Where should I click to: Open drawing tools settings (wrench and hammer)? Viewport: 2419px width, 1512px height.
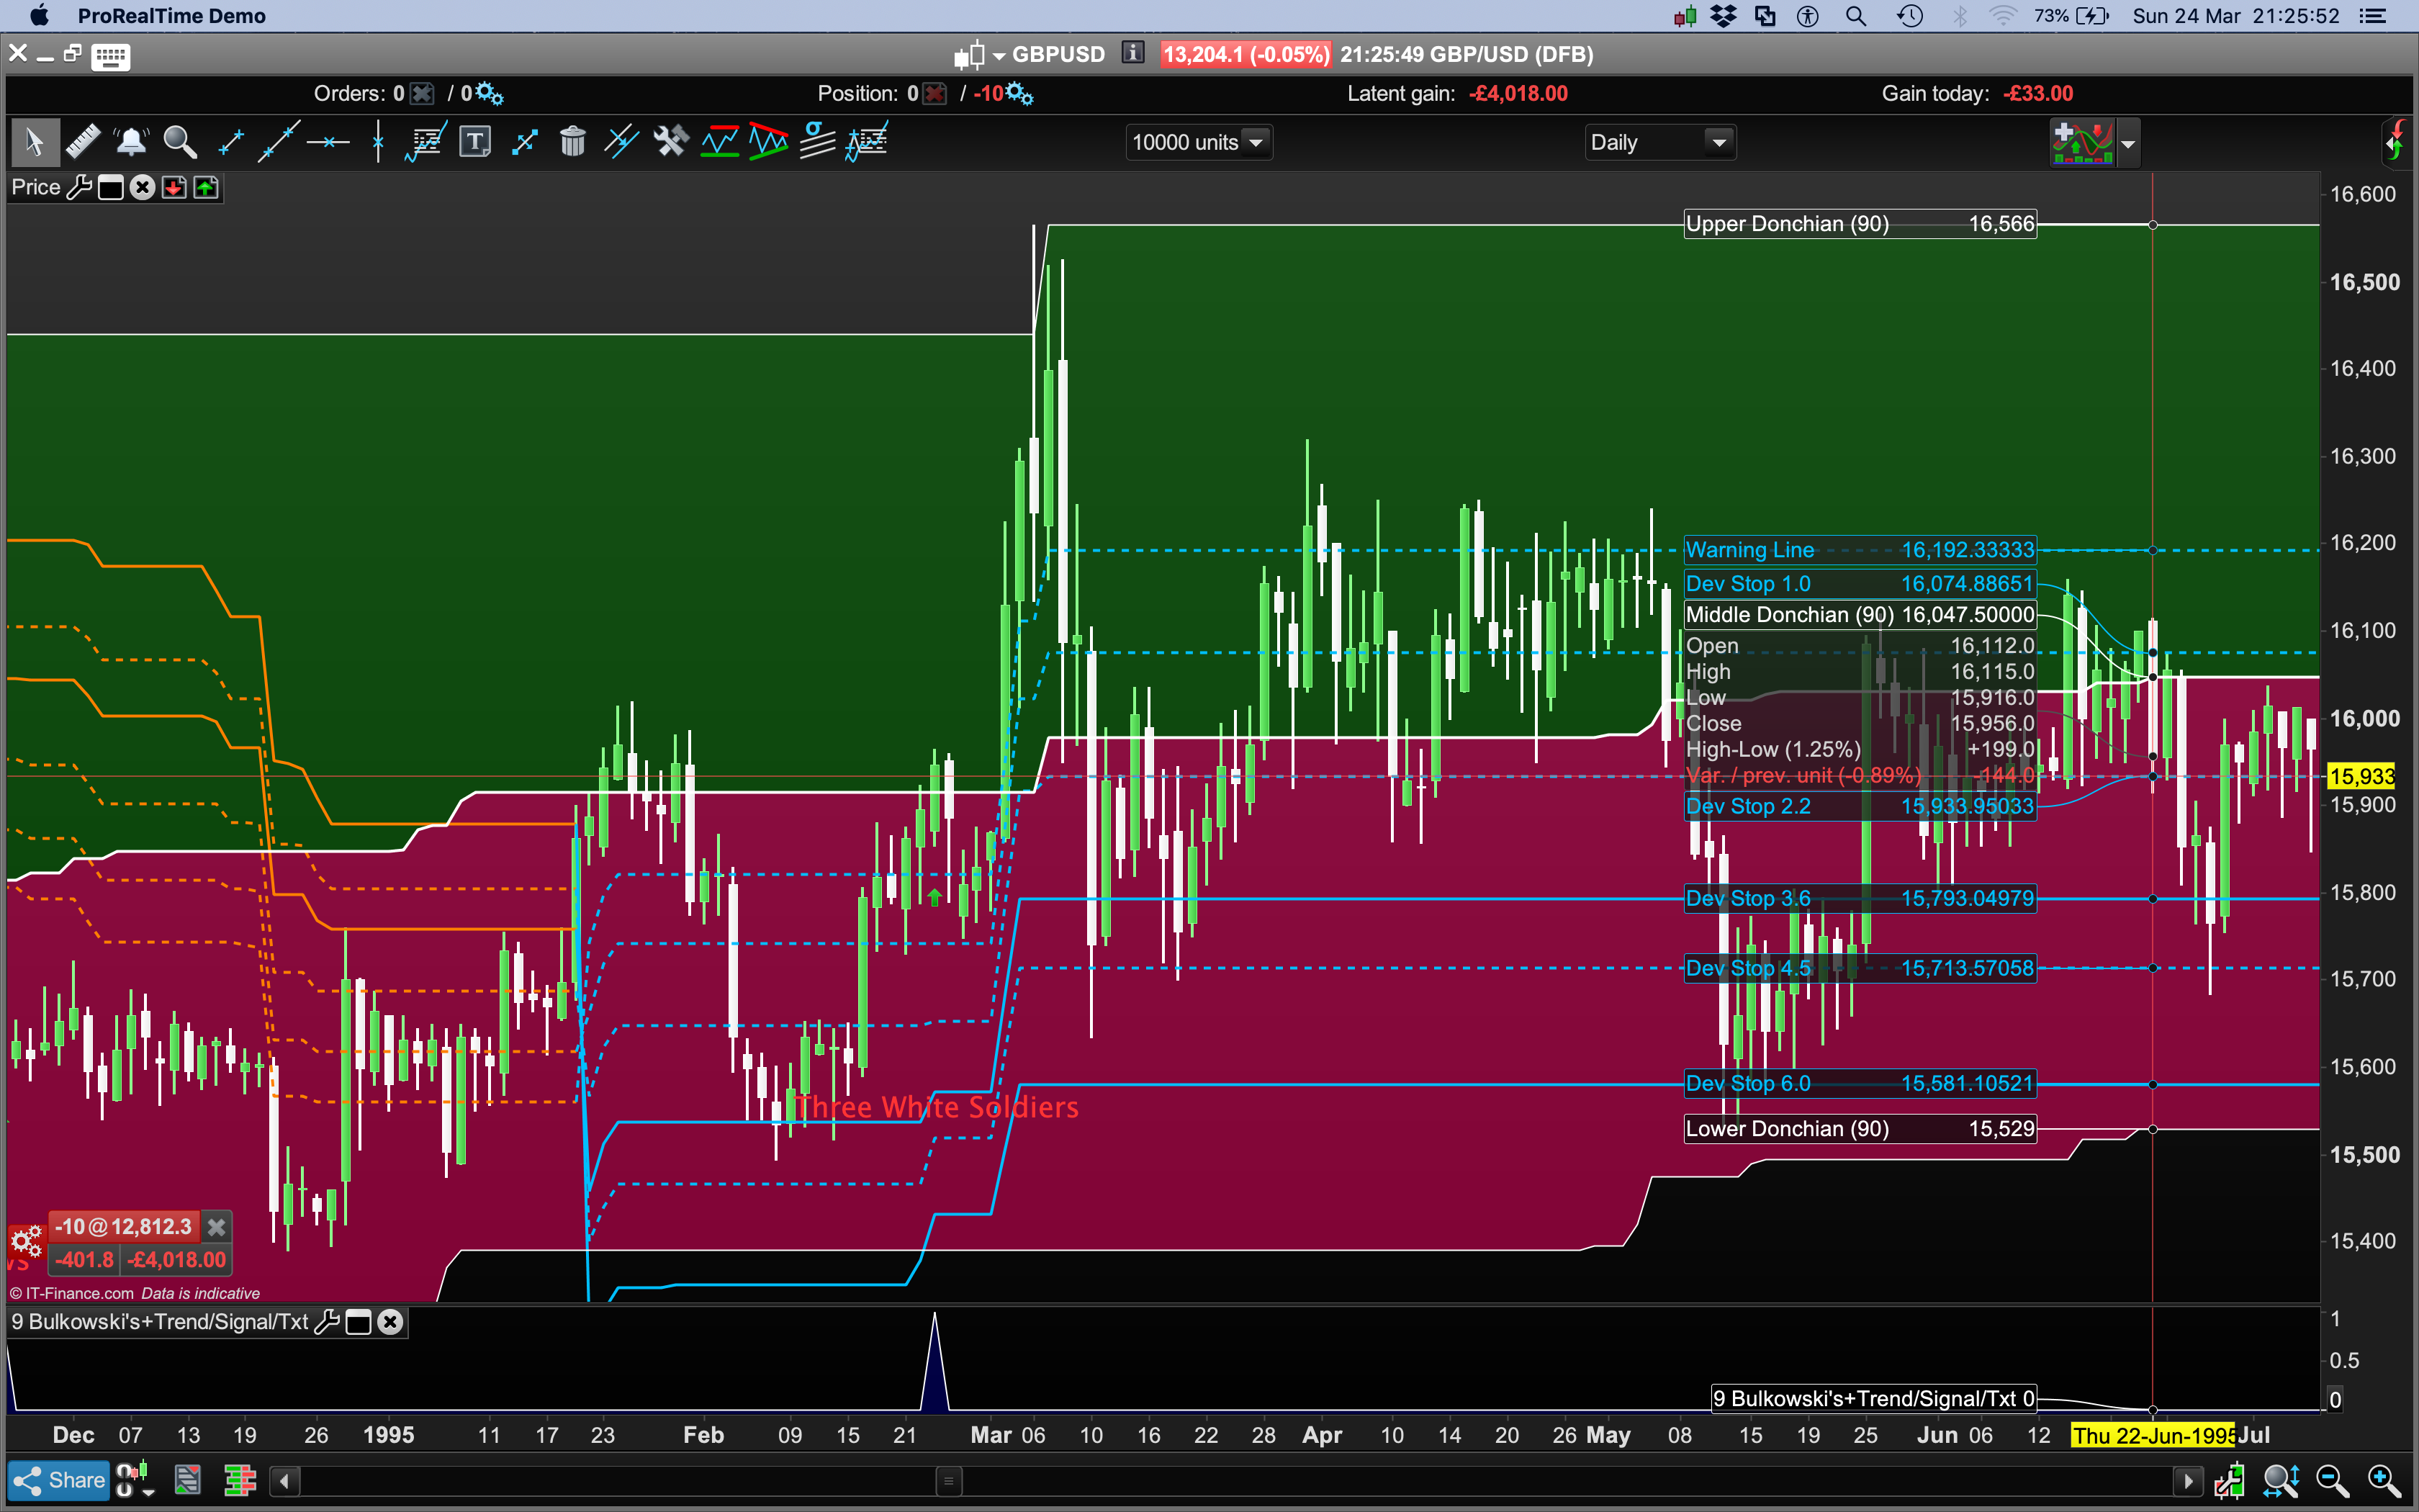(671, 142)
